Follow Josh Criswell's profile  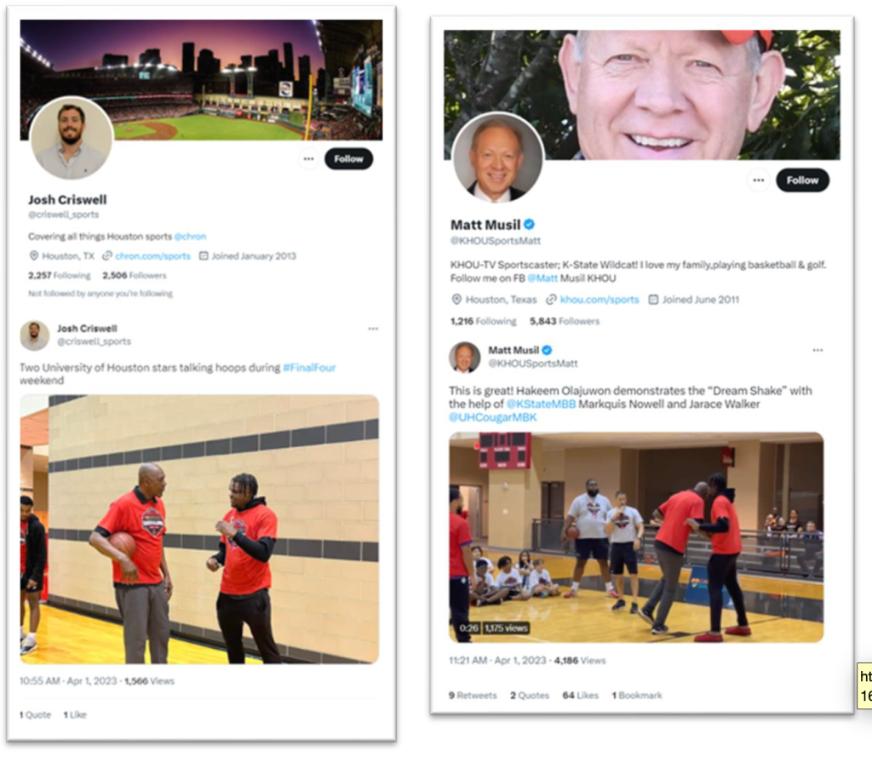pos(348,159)
